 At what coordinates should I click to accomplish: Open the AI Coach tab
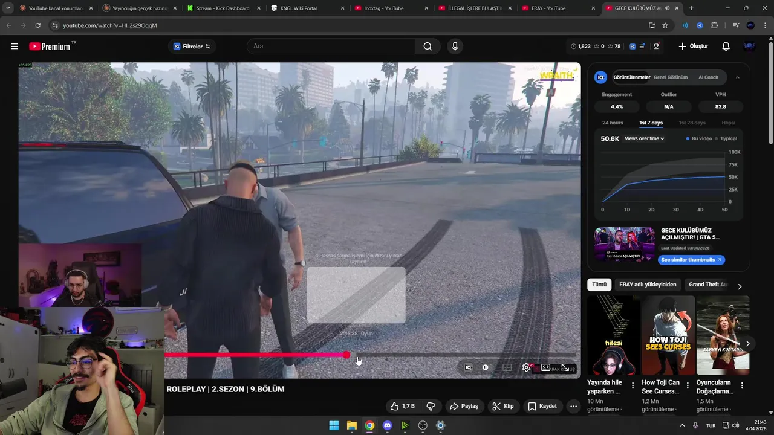[708, 77]
